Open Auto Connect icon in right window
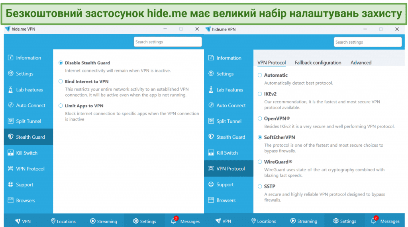 211,105
